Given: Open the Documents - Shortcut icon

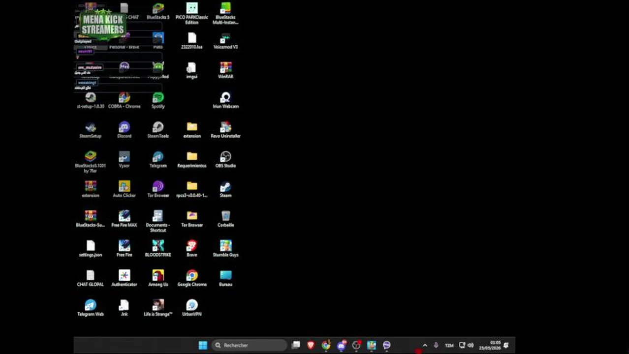Looking at the screenshot, I should point(158,221).
